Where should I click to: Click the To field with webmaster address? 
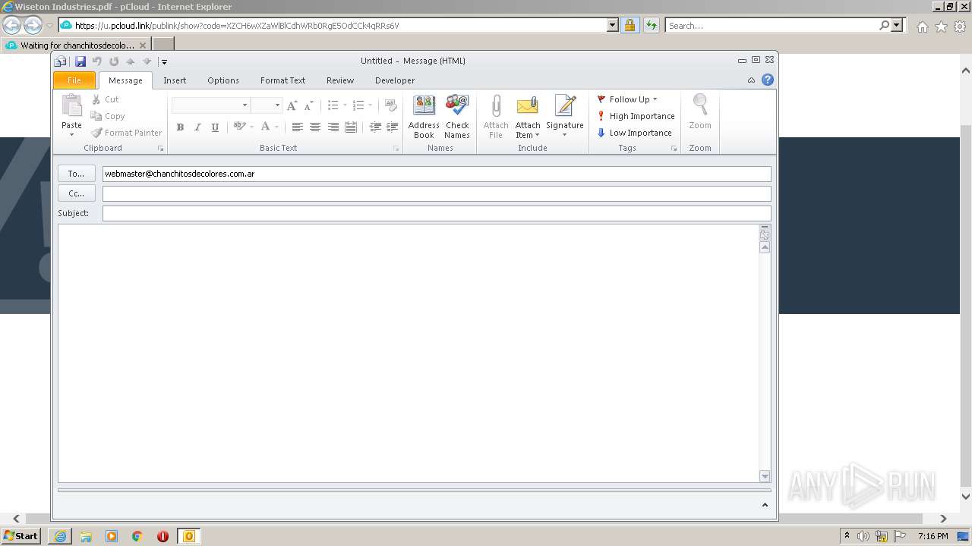[437, 174]
